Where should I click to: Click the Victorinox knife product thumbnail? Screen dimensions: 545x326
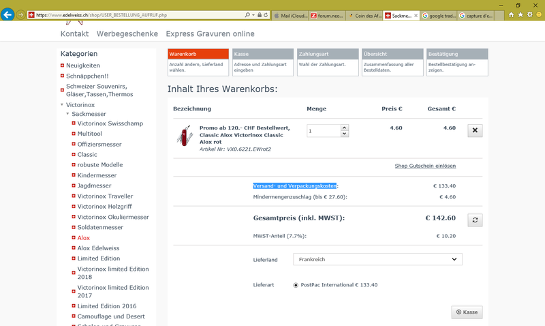pyautogui.click(x=185, y=136)
